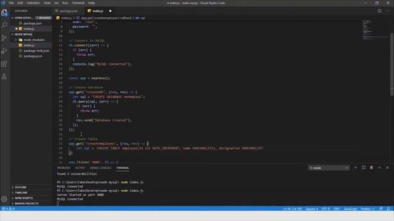
Task: Select the Terminal panel tab
Action: click(x=123, y=168)
